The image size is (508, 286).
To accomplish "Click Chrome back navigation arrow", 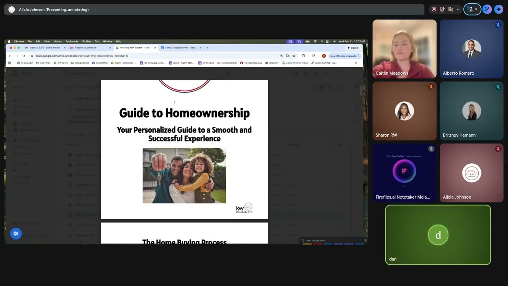I will 10,56.
